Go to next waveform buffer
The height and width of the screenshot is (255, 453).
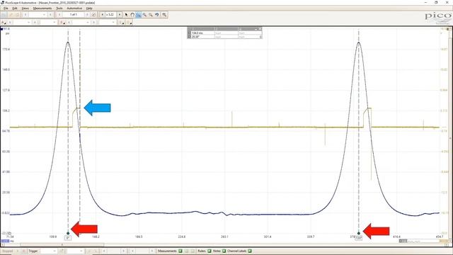click(x=87, y=14)
